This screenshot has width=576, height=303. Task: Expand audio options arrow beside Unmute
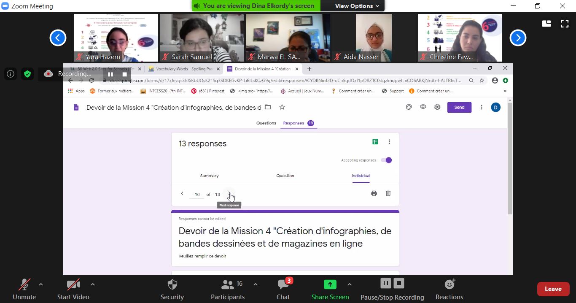point(41,284)
